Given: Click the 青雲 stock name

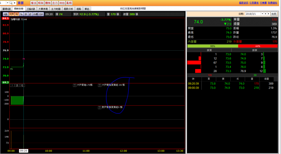Looking at the screenshot, I should tap(21, 3).
